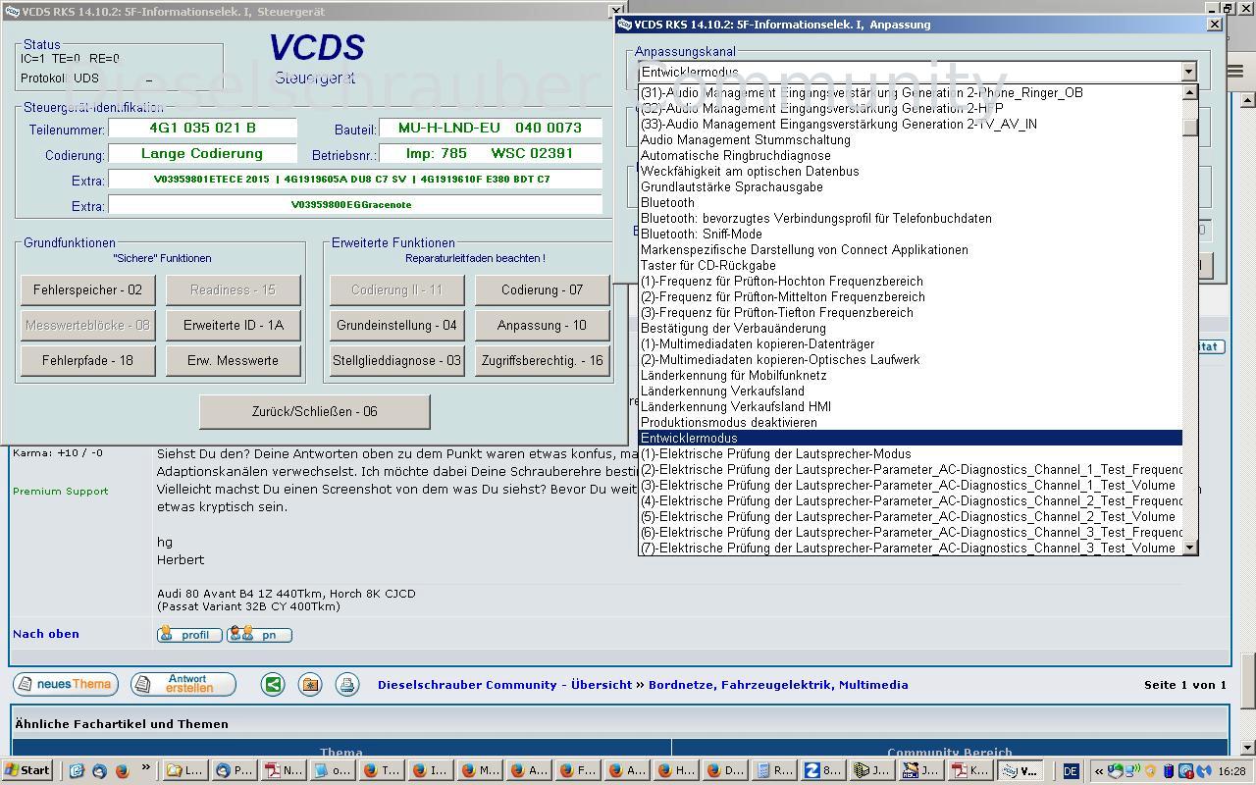Screen dimensions: 1256x785
Task: Click Erw. Messwerte button
Action: (234, 361)
